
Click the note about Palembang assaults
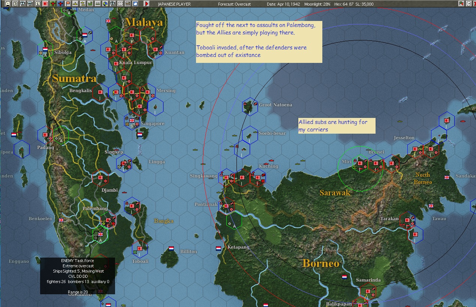[259, 42]
